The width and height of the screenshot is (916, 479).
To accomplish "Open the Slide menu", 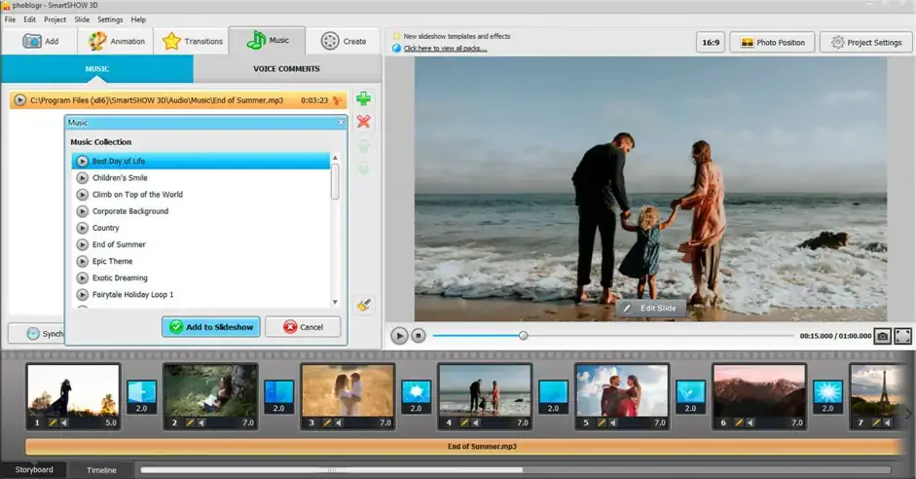I will click(82, 19).
